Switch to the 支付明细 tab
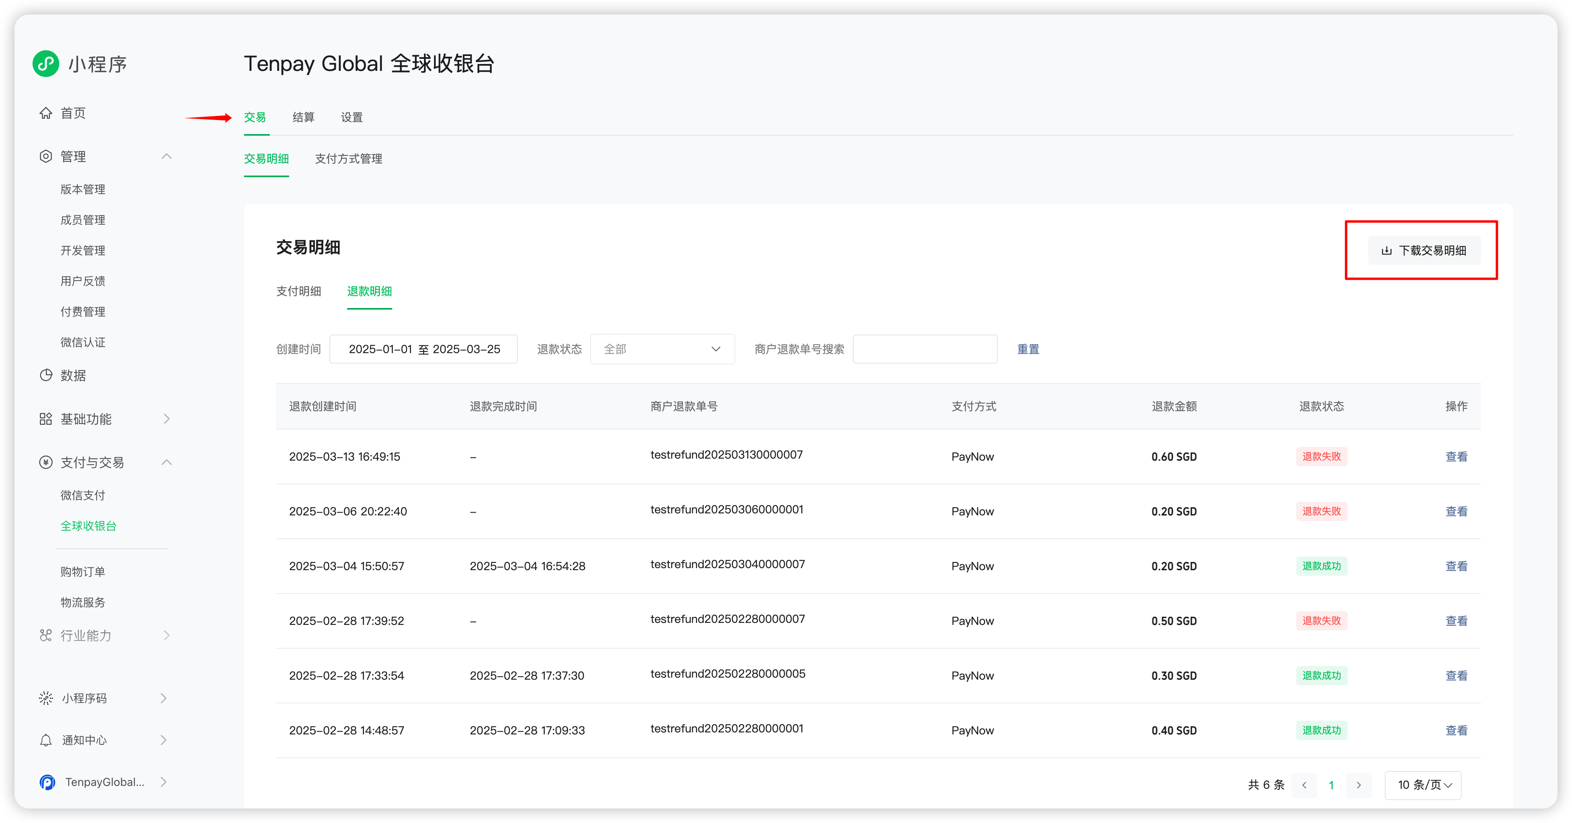Viewport: 1572px width, 823px height. (x=298, y=291)
